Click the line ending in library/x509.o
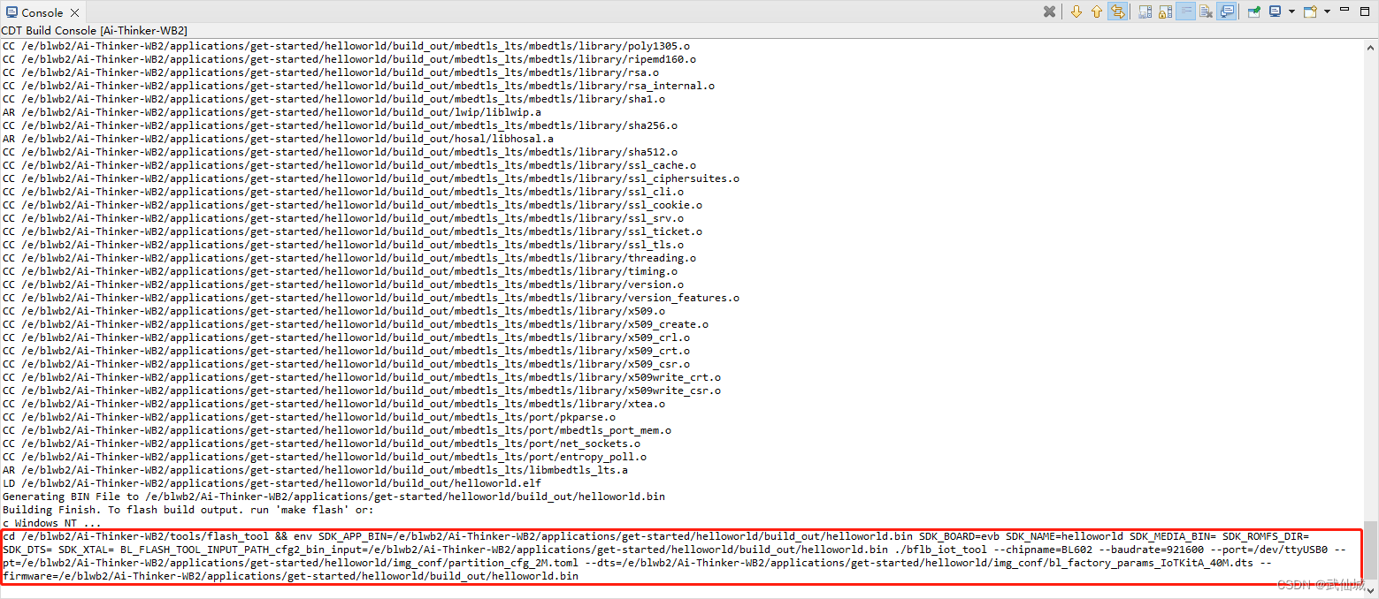 tap(333, 311)
